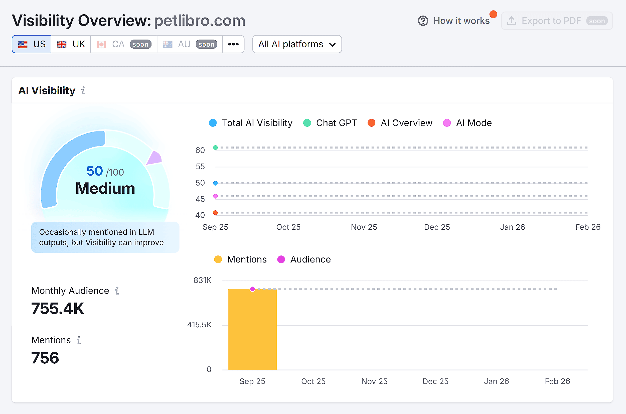The width and height of the screenshot is (626, 414).
Task: Click the info icon next to Mentions
Action: click(78, 340)
